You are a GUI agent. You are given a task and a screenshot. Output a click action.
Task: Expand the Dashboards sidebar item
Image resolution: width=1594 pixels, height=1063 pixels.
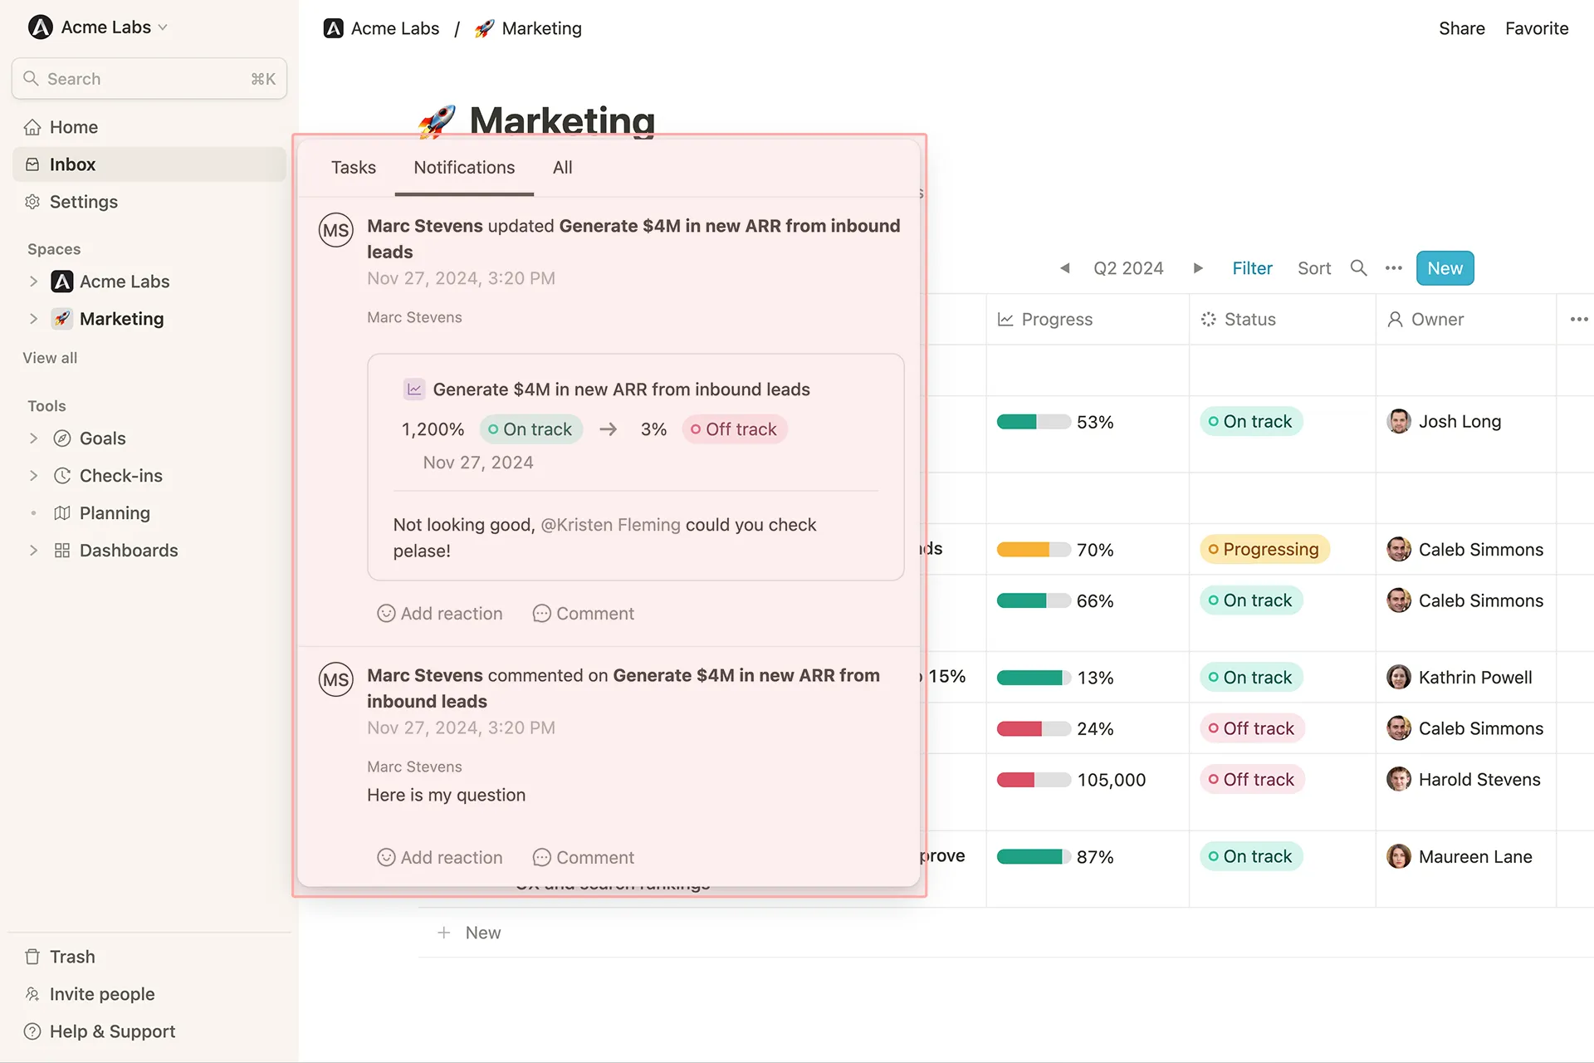34,551
